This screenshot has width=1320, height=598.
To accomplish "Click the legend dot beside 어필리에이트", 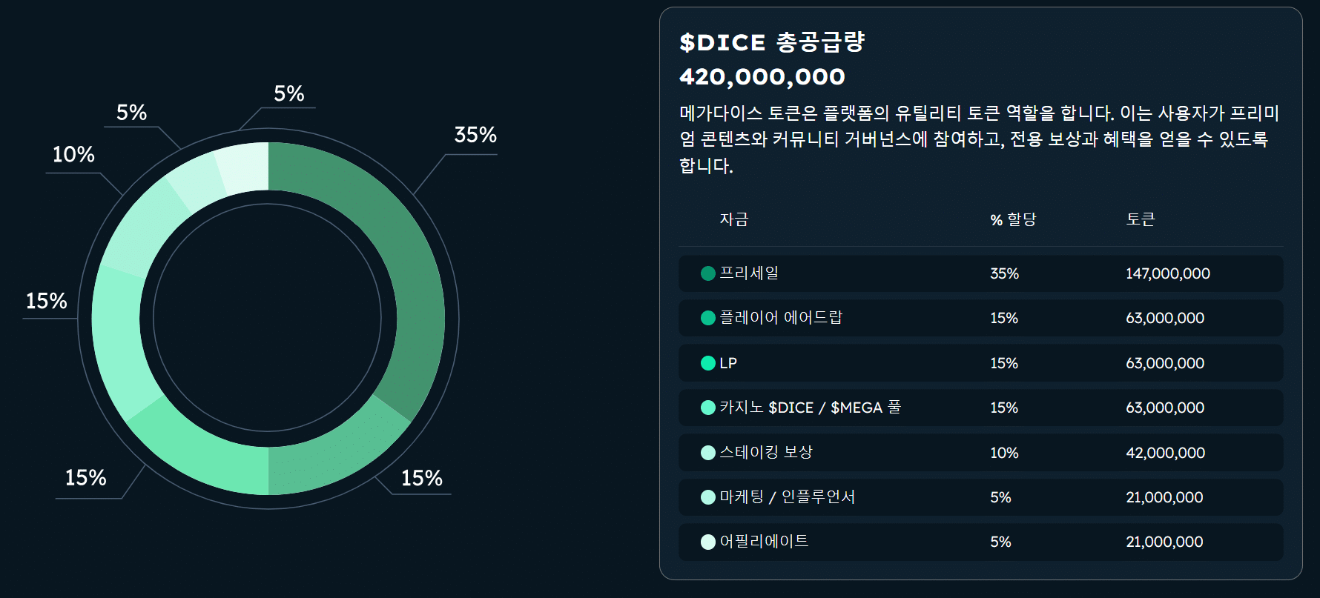I will 708,542.
